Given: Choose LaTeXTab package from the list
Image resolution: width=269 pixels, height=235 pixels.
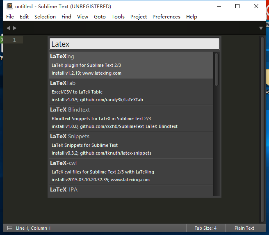Looking at the screenshot, I should (x=131, y=91).
